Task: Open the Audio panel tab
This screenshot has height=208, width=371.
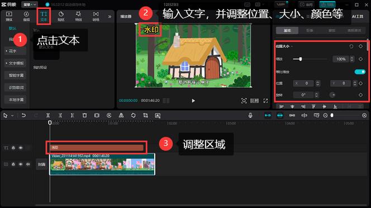Action: coord(26,16)
